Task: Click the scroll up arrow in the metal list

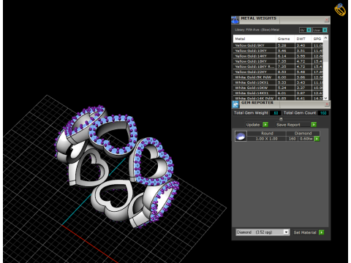Action: (x=325, y=38)
